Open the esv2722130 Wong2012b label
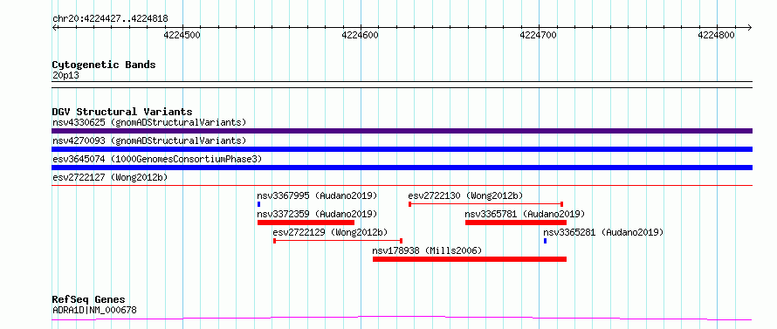The width and height of the screenshot is (777, 329). [465, 195]
